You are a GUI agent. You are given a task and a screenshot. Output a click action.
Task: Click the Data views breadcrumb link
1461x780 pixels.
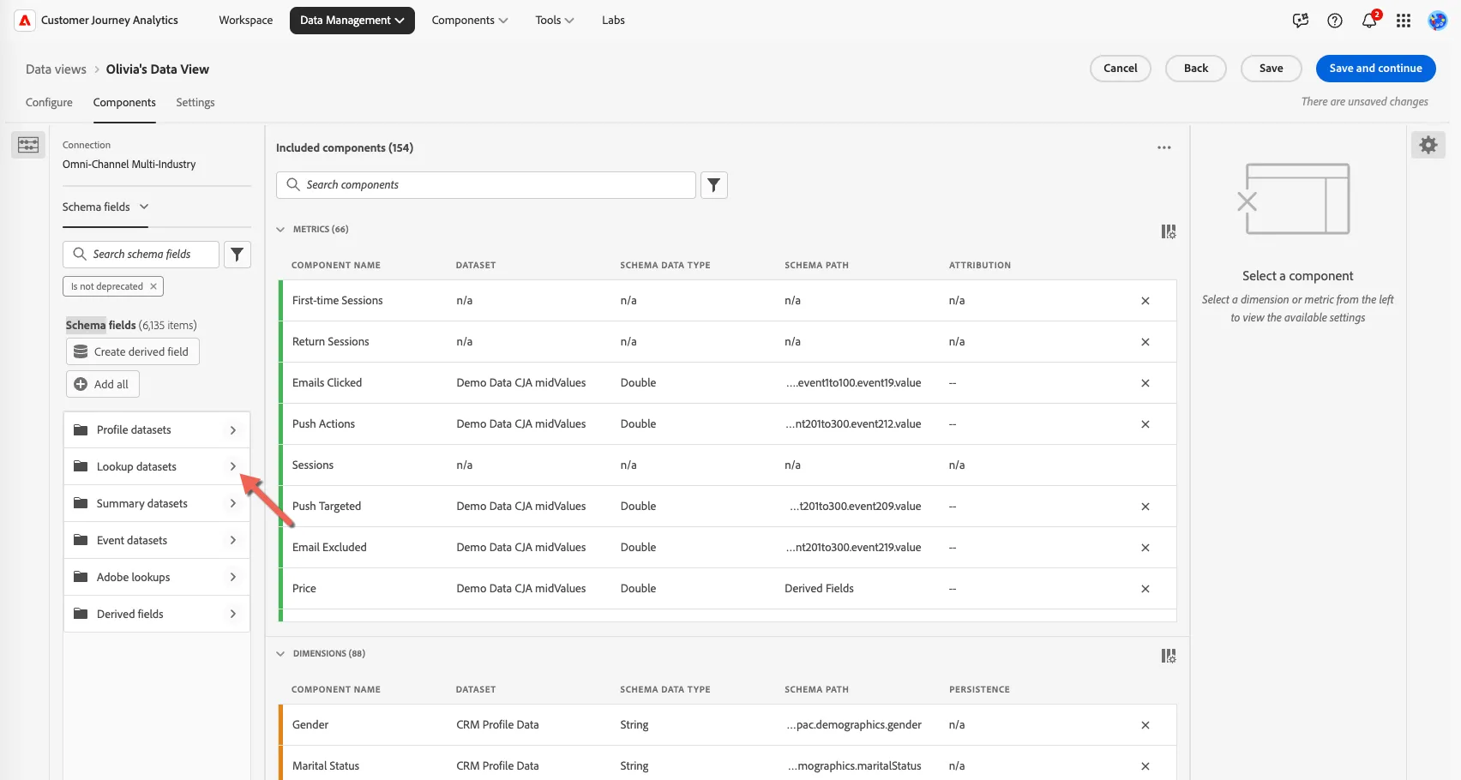click(x=56, y=69)
